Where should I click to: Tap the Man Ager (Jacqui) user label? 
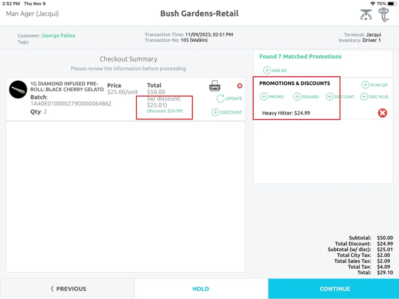32,14
